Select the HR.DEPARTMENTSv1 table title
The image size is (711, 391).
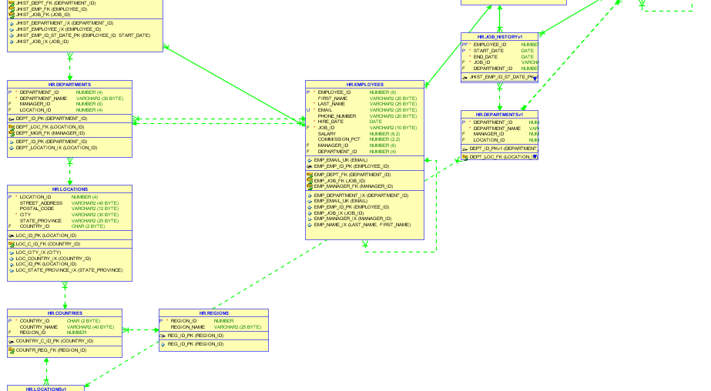[x=500, y=115]
